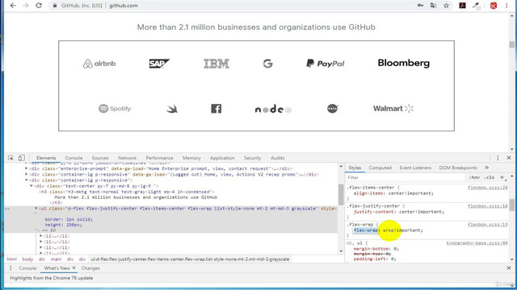517x290 pixels.
Task: Open the Security panel tab
Action: (253, 158)
